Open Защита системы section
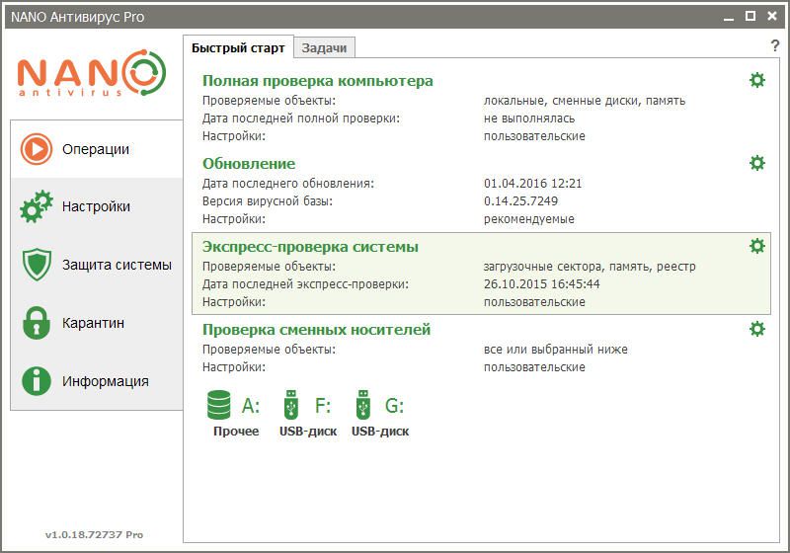 [96, 265]
